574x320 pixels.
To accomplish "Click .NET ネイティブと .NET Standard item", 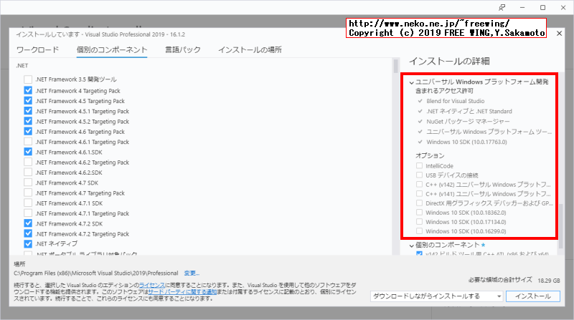I will pos(469,111).
